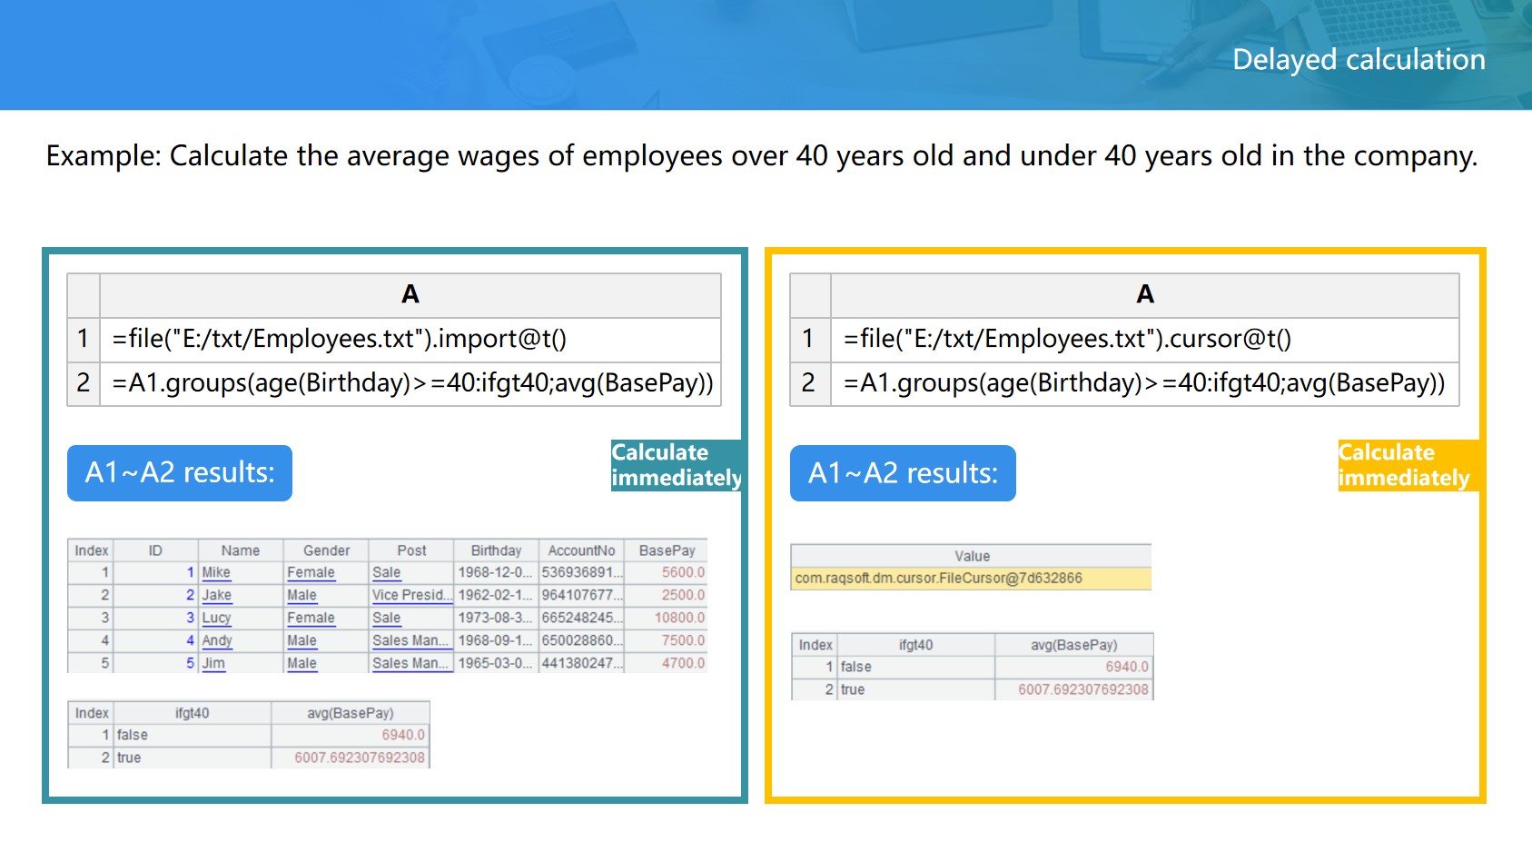Screen dimensions: 1532x862
Task: Click the A1~A2 results button in yellow panel
Action: [903, 473]
